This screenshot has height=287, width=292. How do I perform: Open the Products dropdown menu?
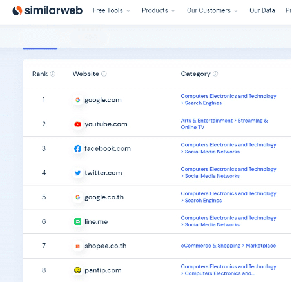159,10
